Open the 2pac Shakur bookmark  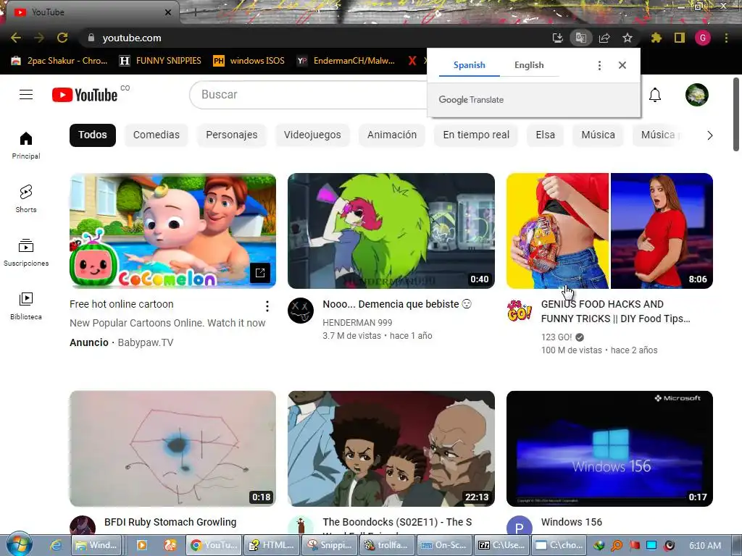click(x=59, y=61)
